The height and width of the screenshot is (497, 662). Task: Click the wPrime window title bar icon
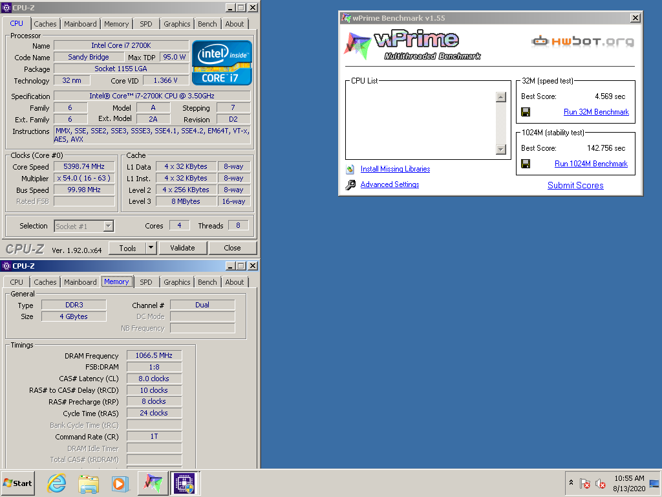[347, 18]
